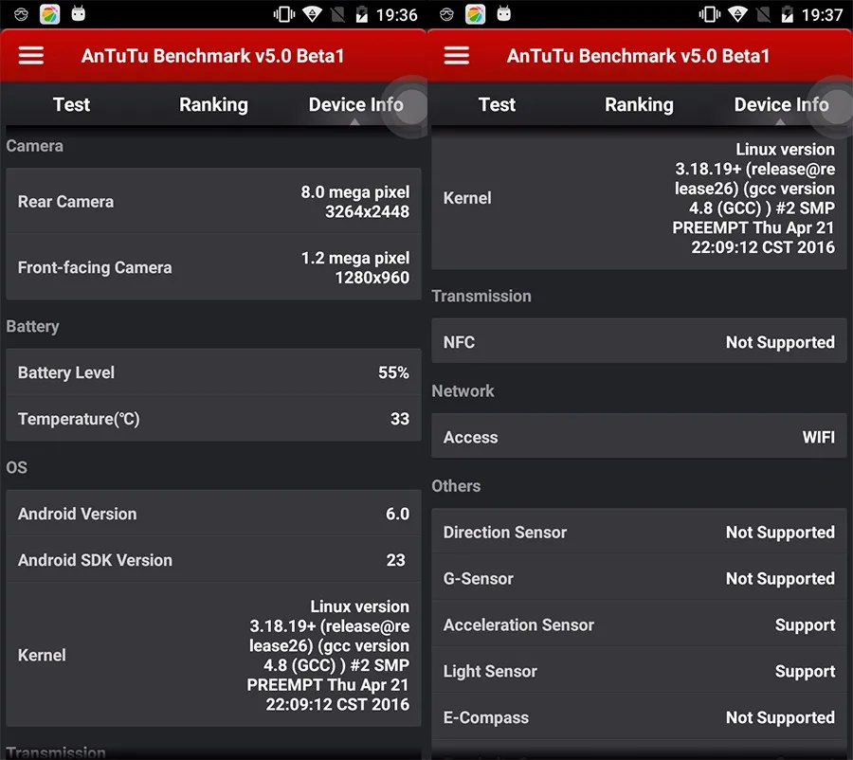Tap the Battery section header

pos(32,326)
